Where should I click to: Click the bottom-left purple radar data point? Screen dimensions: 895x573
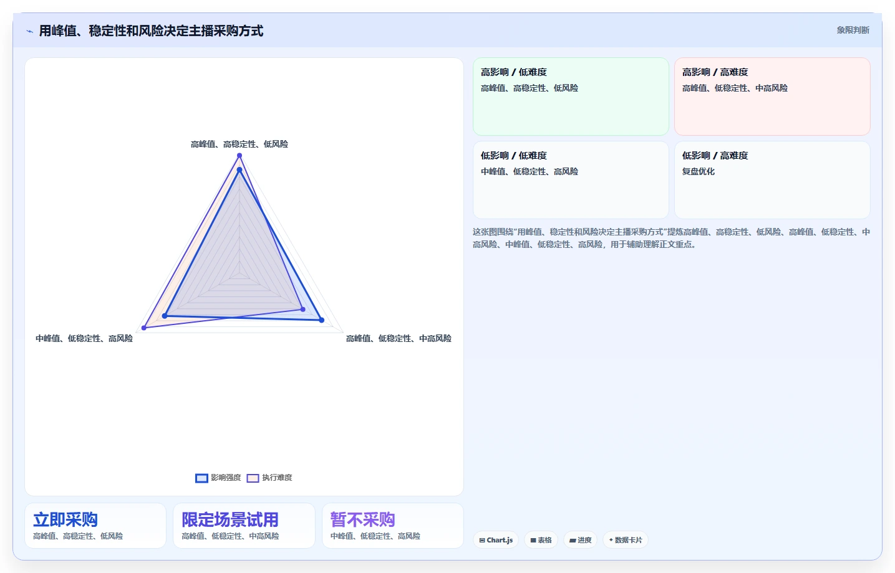pos(144,328)
